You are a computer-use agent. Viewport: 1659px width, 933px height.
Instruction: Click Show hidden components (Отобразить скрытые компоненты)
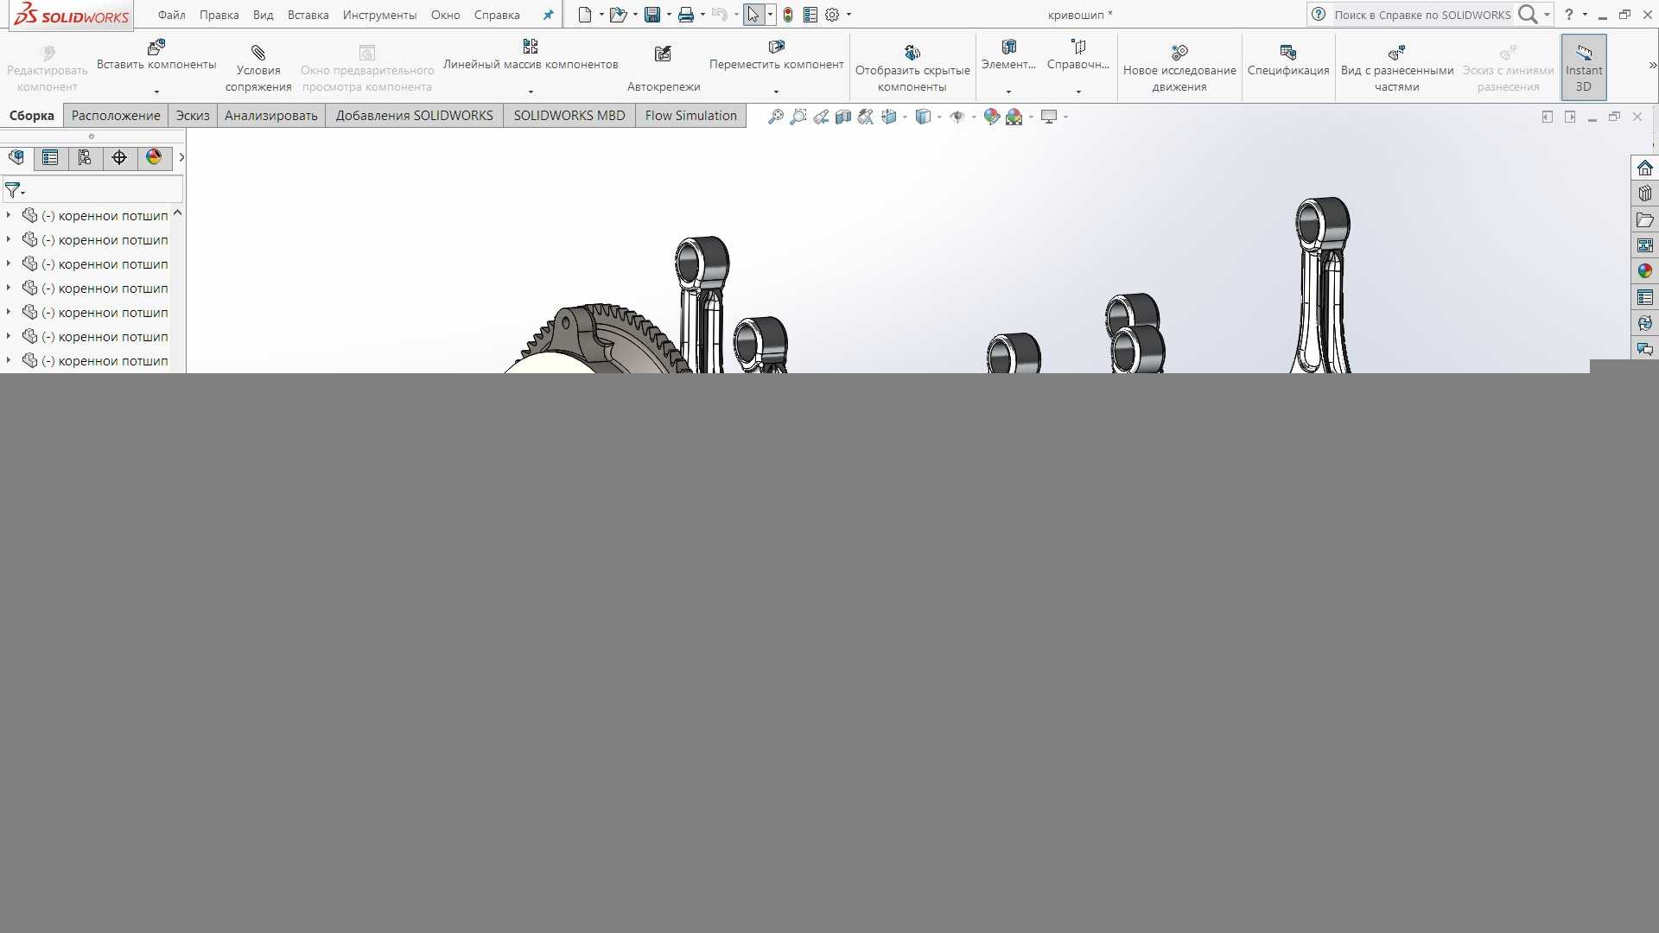[912, 68]
